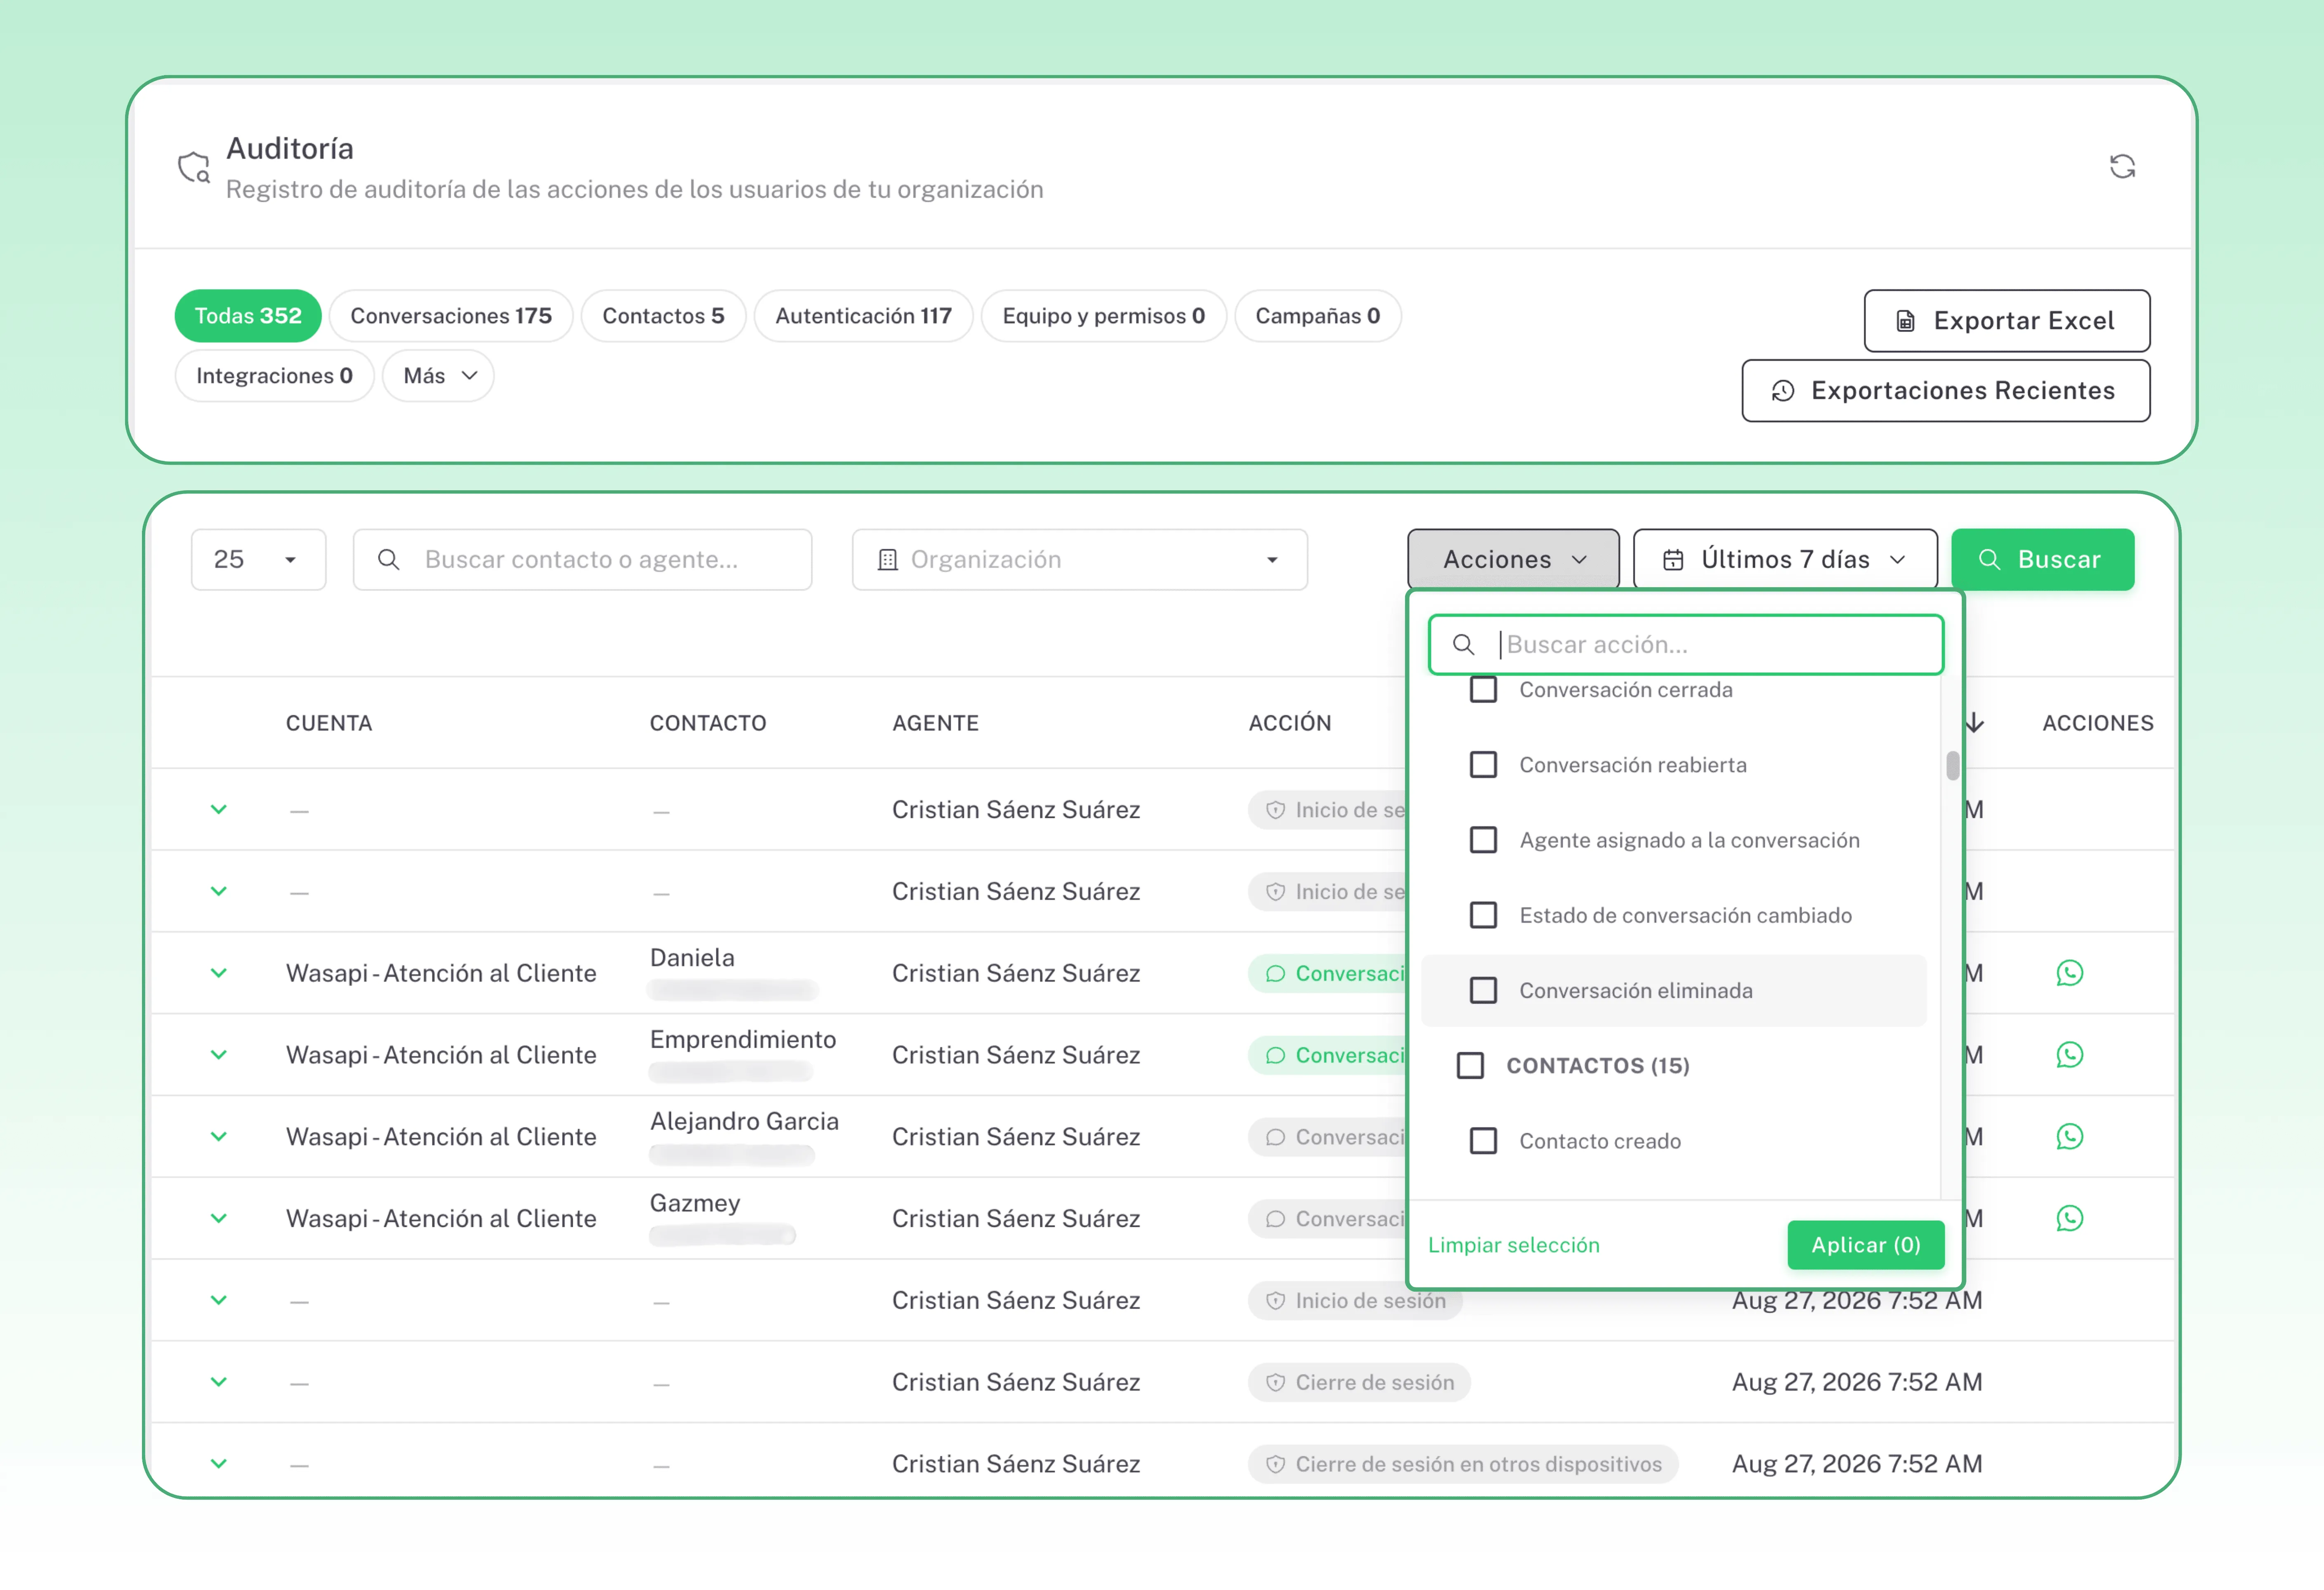This screenshot has height=1590, width=2324.
Task: Check the Conversación reabierta checkbox
Action: coord(1483,765)
